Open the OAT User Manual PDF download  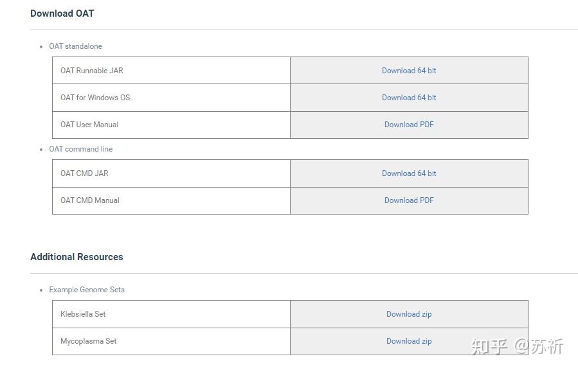click(x=409, y=125)
